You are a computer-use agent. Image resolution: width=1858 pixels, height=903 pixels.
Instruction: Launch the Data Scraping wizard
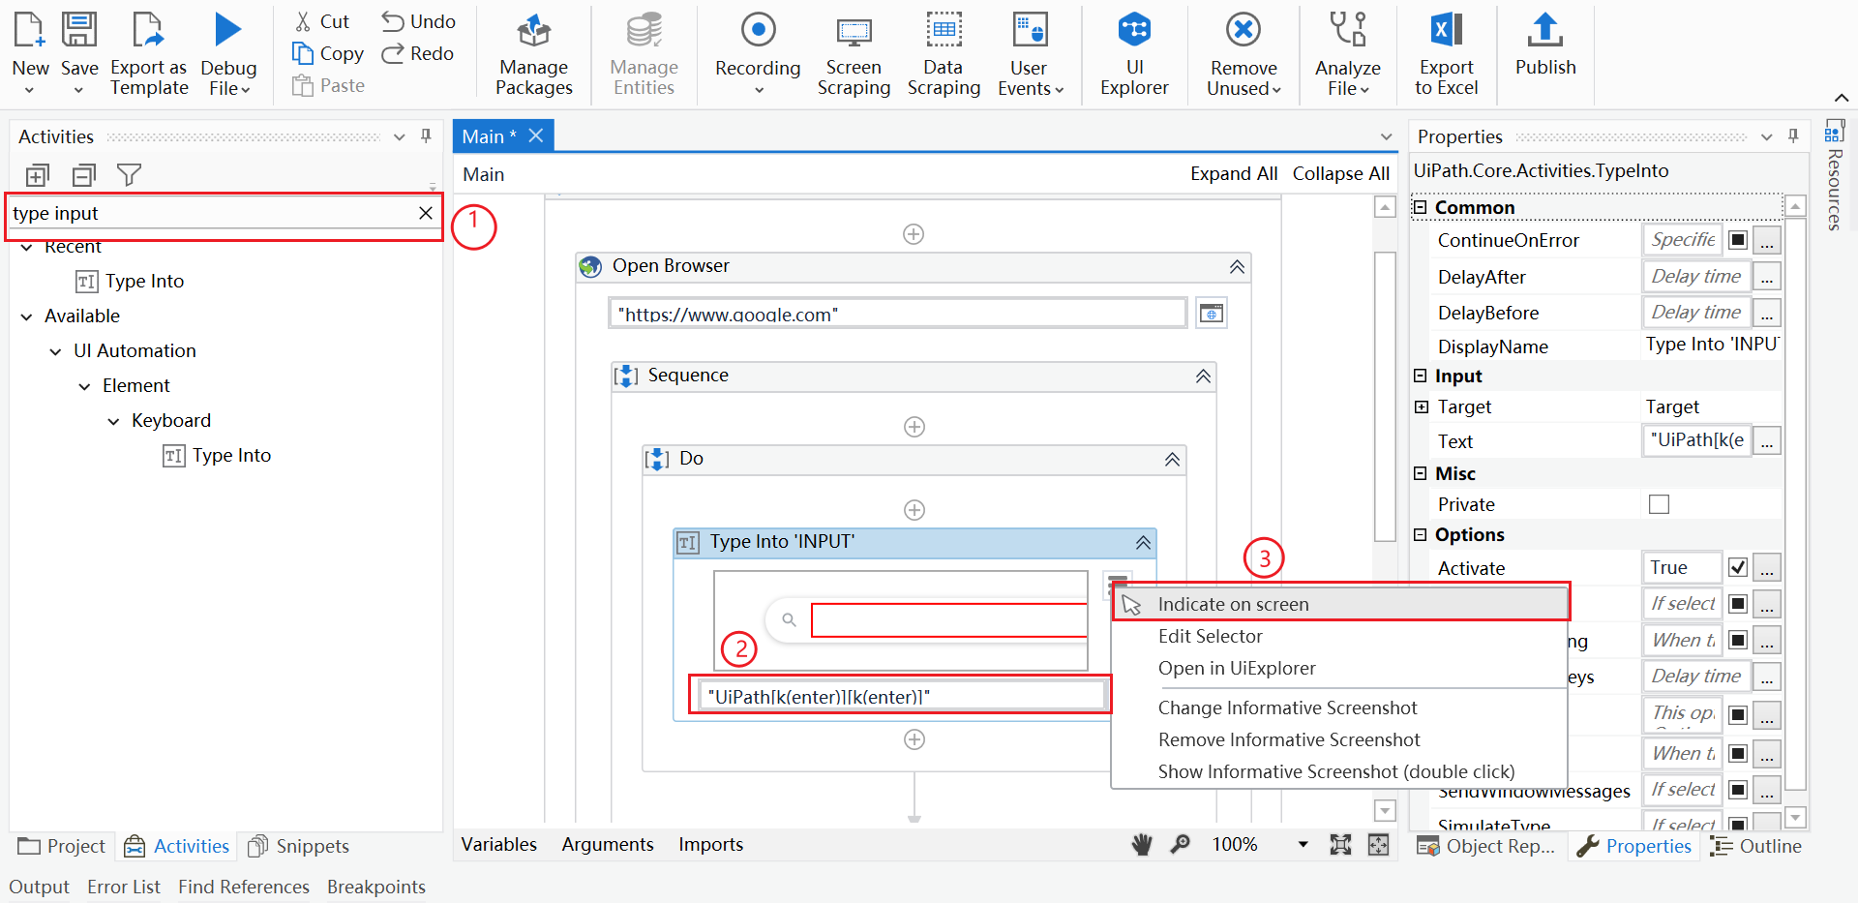(x=944, y=53)
